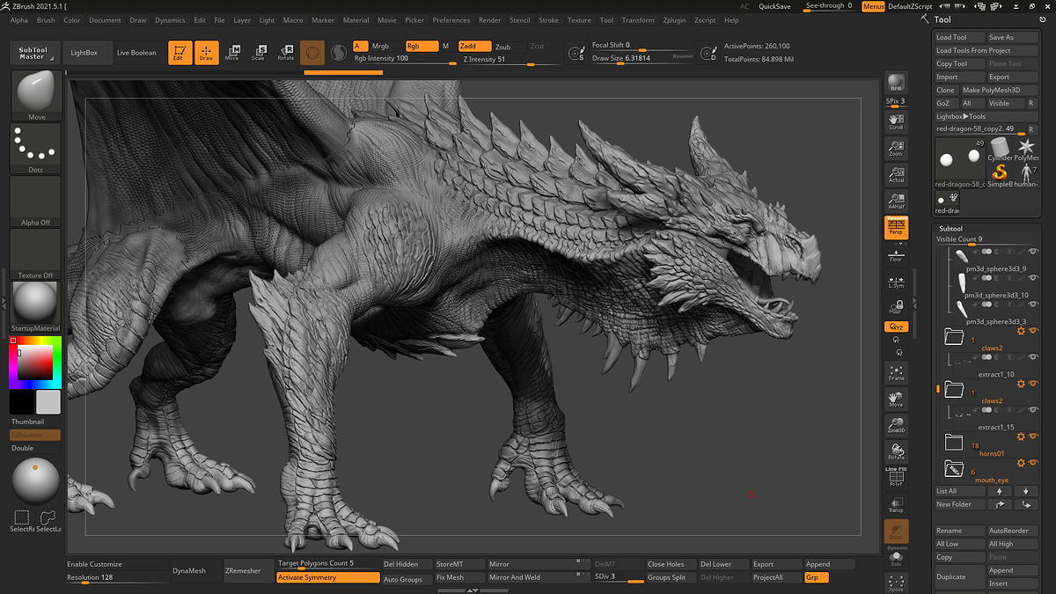The image size is (1056, 594).
Task: Toggle XYZ rotation mode
Action: click(x=896, y=326)
